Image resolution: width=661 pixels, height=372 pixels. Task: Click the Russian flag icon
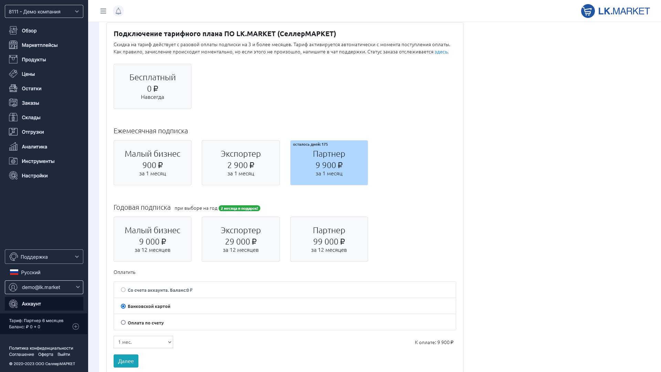click(14, 272)
